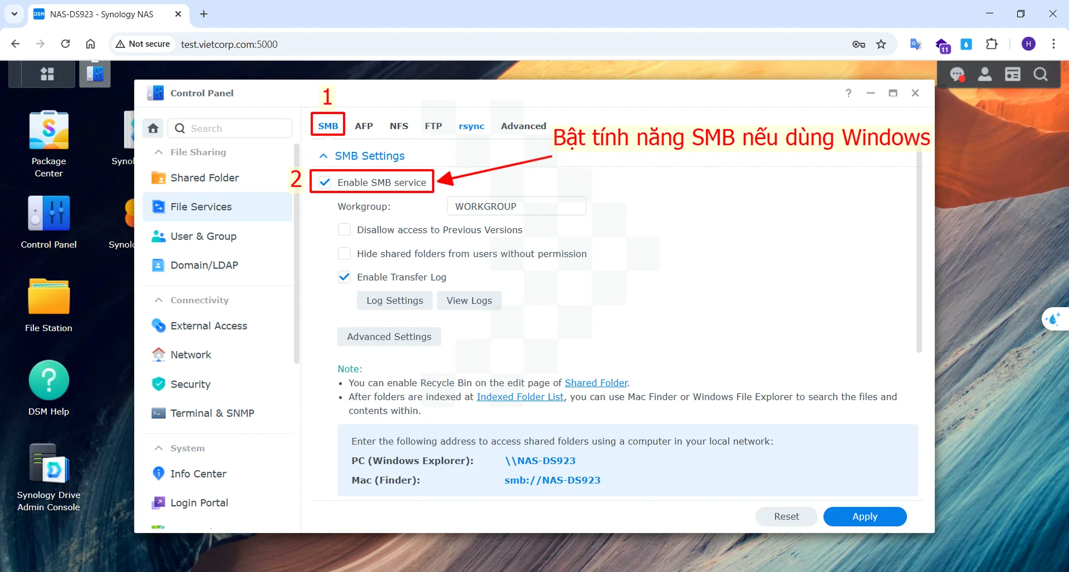The height and width of the screenshot is (572, 1069).
Task: Click Workgroup input field
Action: (x=516, y=206)
